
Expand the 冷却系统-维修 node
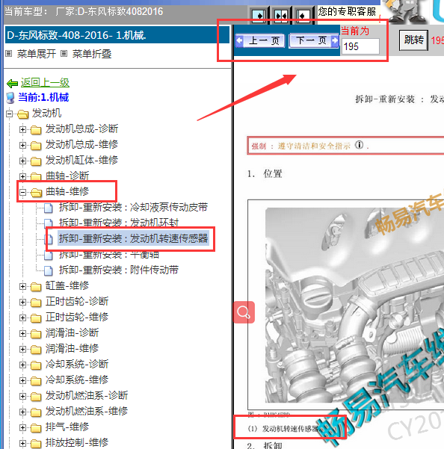pyautogui.click(x=22, y=380)
